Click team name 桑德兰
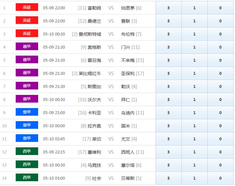This screenshot has width=235, height=186. pos(94,21)
